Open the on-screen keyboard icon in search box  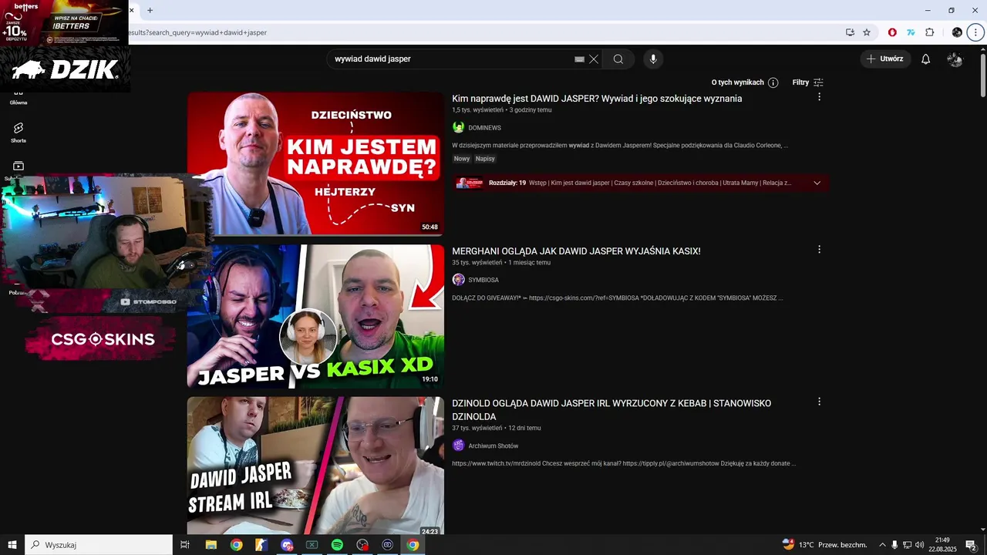579,59
